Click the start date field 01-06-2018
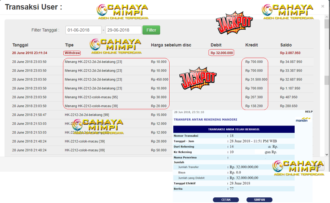This screenshot has width=330, height=203. (83, 30)
